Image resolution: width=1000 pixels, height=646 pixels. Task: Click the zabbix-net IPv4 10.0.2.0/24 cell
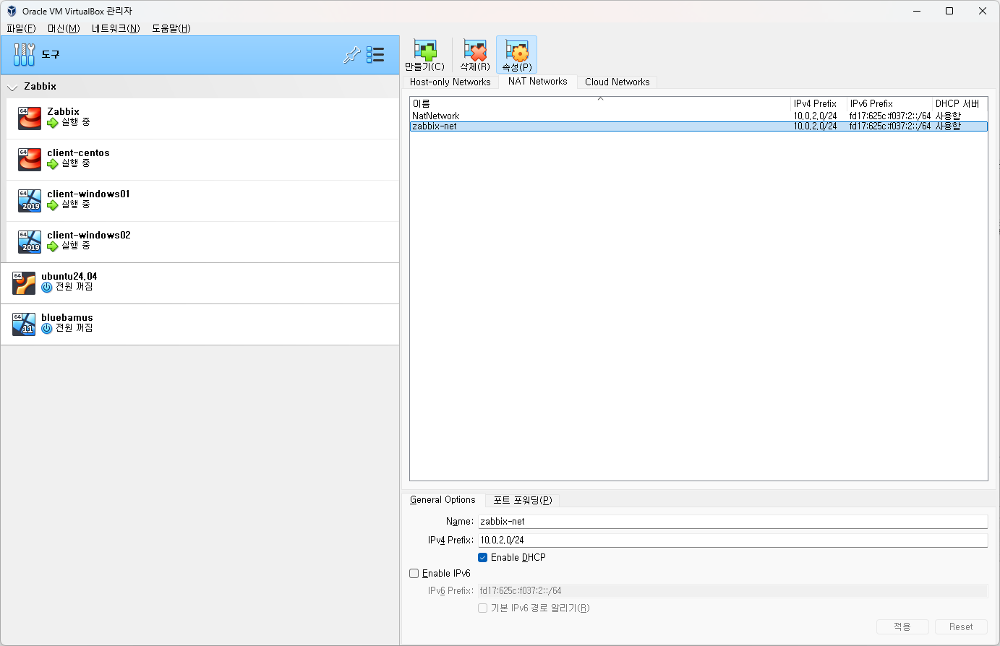[815, 126]
